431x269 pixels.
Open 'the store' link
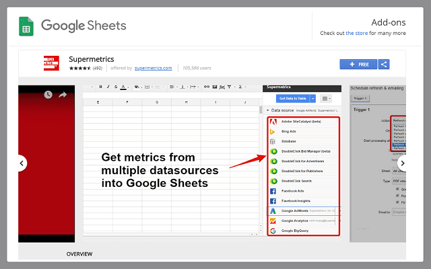point(356,33)
